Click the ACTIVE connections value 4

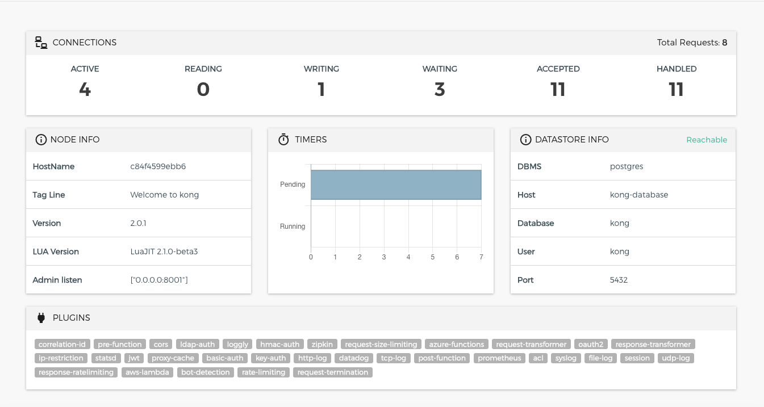[x=85, y=90]
